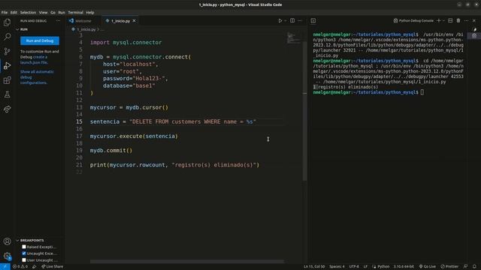481x270 pixels.
Task: Open the Search view in activity bar
Action: pyautogui.click(x=7, y=37)
